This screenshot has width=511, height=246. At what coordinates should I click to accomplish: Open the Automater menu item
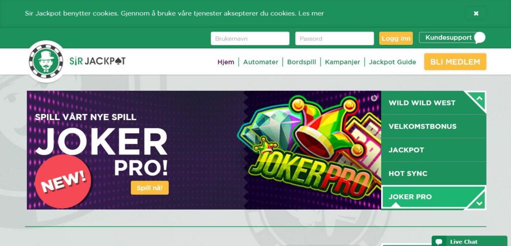coord(260,62)
